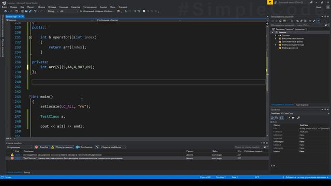
Task: Click the error list search magnifier icon
Action: pos(265,147)
